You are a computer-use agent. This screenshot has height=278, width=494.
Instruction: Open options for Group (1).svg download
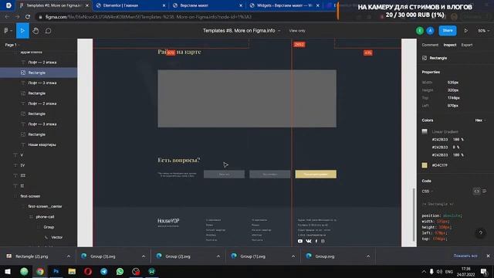coord(293,256)
